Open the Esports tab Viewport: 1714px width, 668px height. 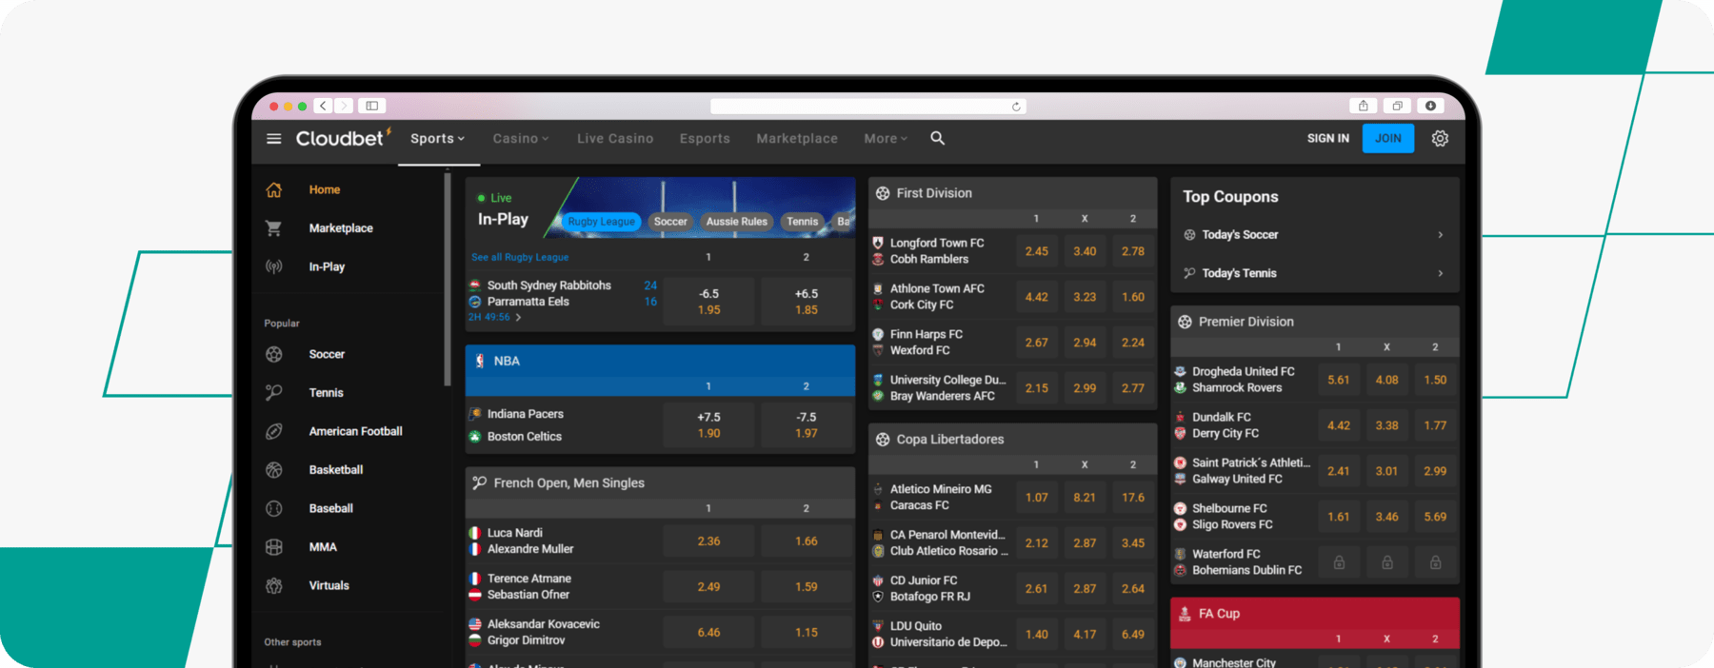click(x=705, y=139)
